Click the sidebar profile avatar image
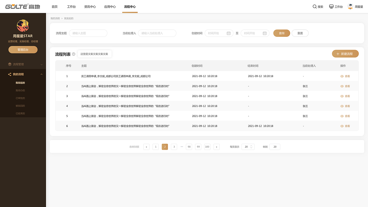This screenshot has width=368, height=207. [23, 26]
